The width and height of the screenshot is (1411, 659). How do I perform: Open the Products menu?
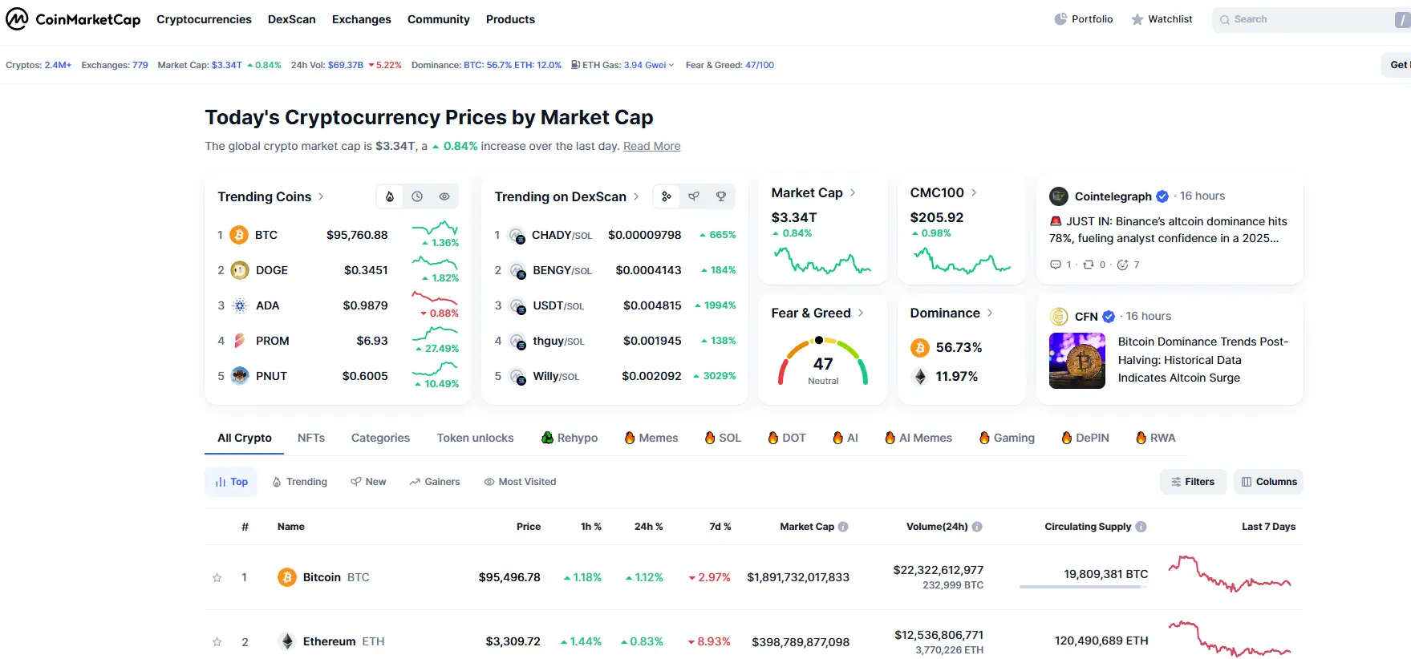pyautogui.click(x=510, y=19)
